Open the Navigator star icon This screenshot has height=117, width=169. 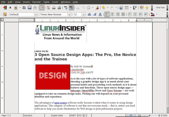(x=147, y=8)
